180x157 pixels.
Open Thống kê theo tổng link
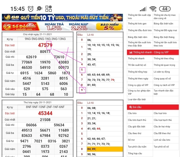164,59
